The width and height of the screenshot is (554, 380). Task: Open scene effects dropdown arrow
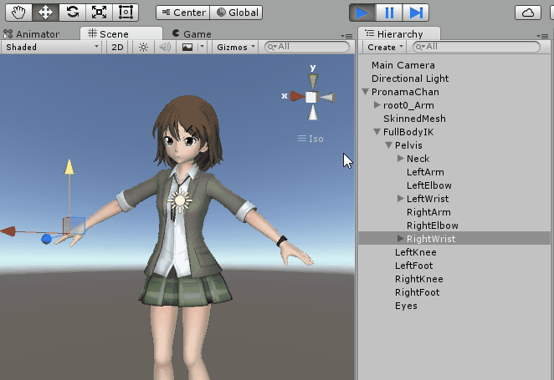pyautogui.click(x=202, y=48)
